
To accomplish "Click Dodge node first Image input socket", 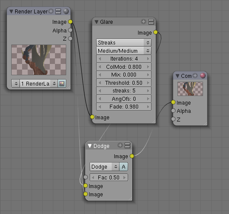I will click(85, 186).
